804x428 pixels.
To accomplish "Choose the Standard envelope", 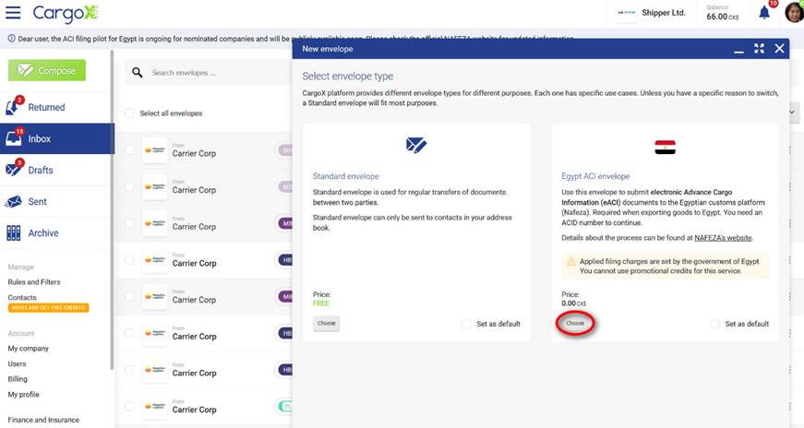I will [x=326, y=324].
